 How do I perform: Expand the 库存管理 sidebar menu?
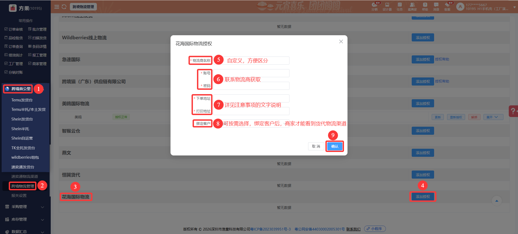pos(24,219)
